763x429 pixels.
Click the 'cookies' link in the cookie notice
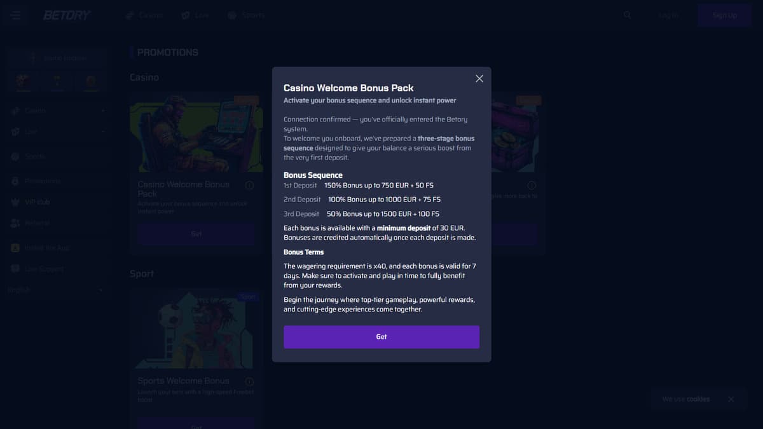coord(698,399)
